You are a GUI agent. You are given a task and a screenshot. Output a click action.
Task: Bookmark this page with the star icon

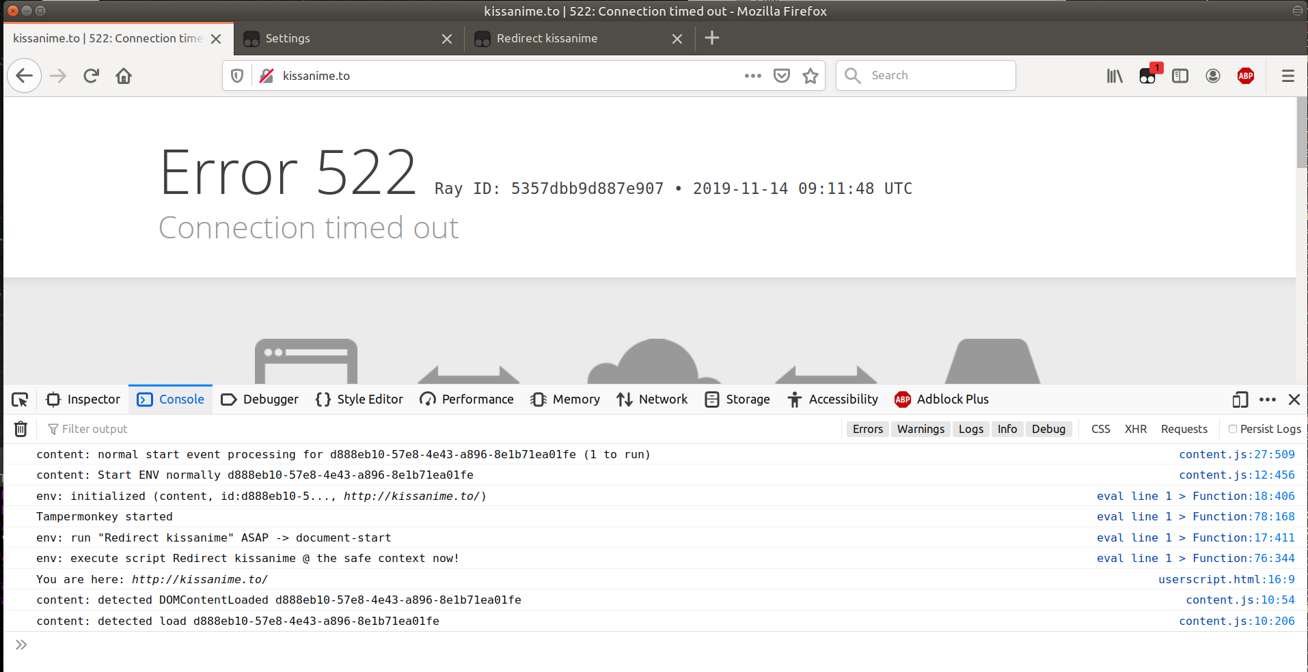(810, 75)
